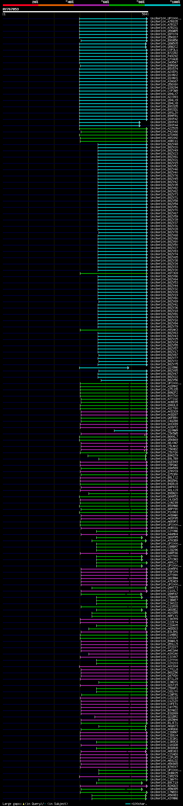Click the UniRef100_O49547 label
Viewport: 183px width, 806px height.
tap(164, 62)
